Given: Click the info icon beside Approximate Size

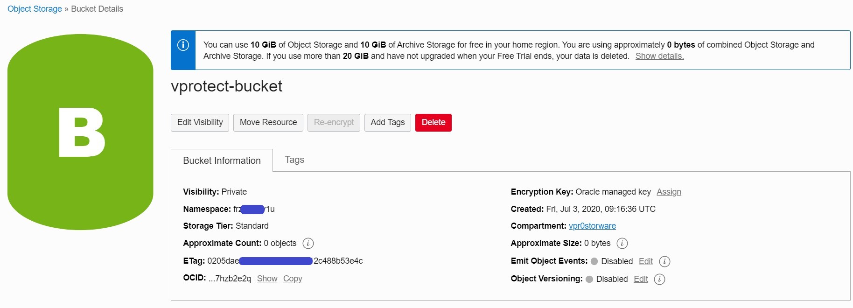Looking at the screenshot, I should point(622,243).
